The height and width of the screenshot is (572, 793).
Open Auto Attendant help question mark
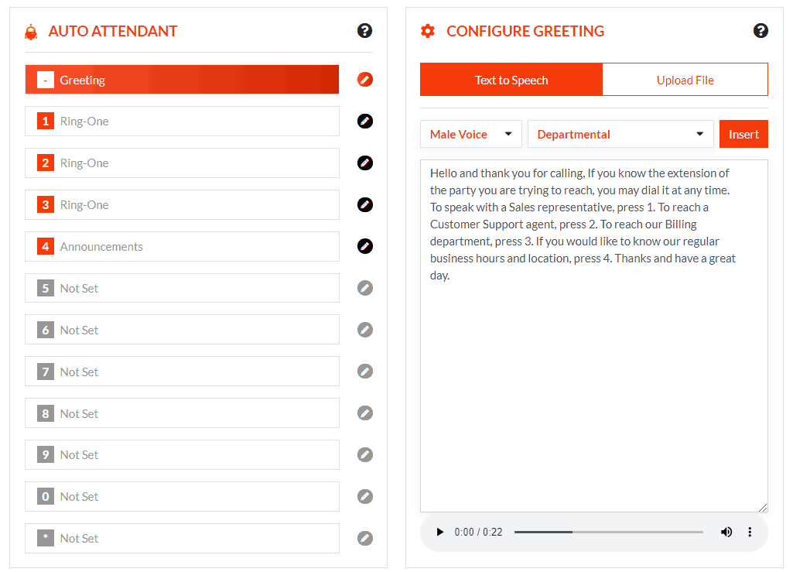click(x=365, y=31)
